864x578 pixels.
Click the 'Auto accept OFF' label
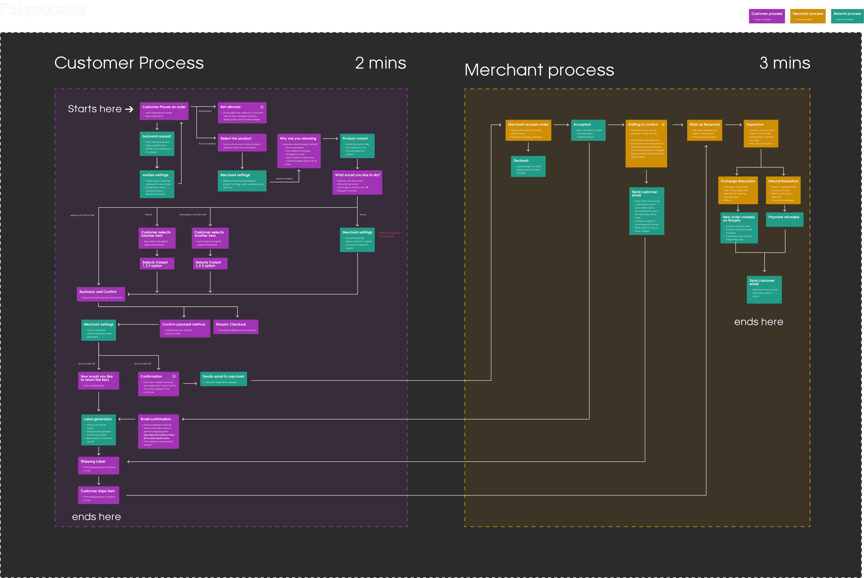tap(143, 363)
